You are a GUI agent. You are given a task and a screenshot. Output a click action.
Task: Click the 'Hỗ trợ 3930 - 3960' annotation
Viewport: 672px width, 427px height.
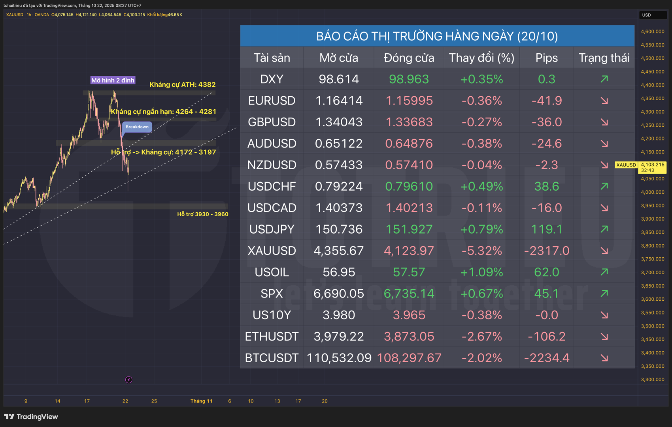pyautogui.click(x=202, y=214)
